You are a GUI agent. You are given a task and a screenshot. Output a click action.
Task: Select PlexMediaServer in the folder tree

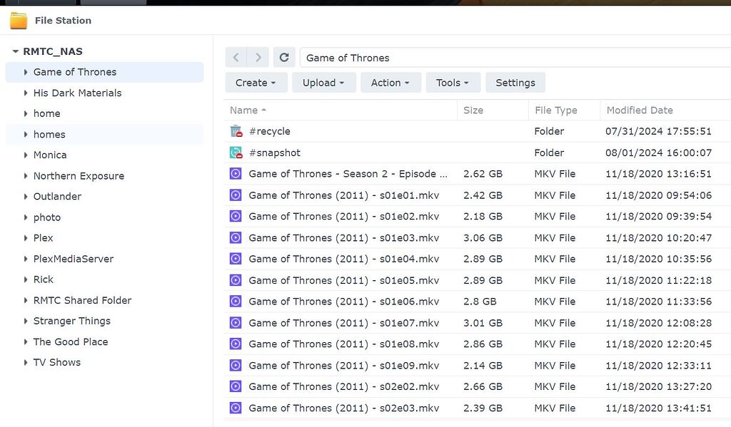point(74,259)
